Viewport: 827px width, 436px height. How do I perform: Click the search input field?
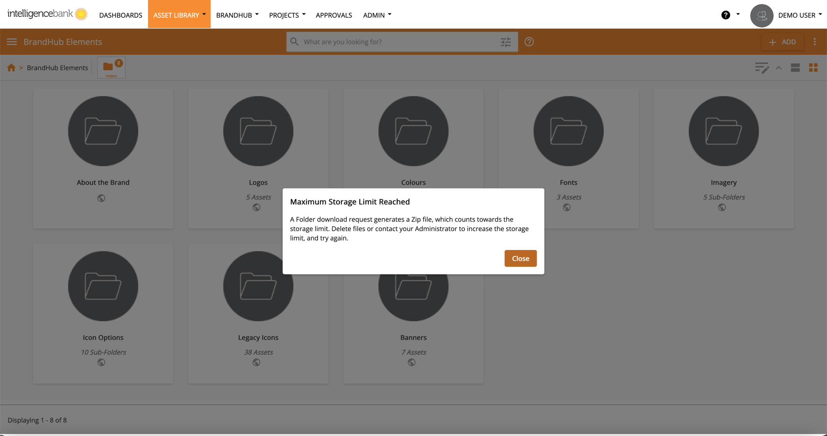click(397, 42)
